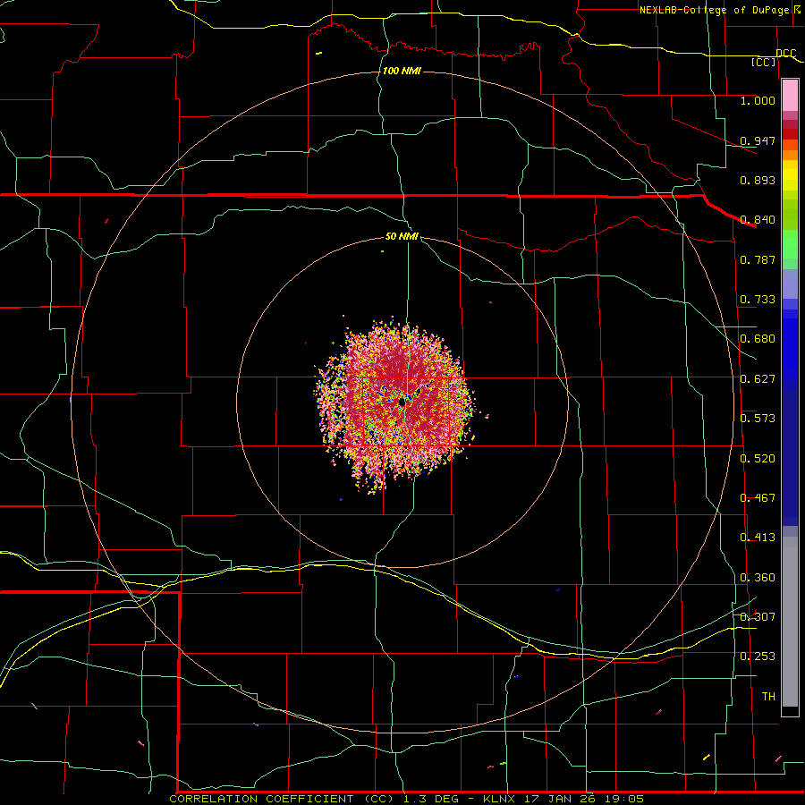
Task: Click the 0.360 scale value
Action: click(758, 578)
